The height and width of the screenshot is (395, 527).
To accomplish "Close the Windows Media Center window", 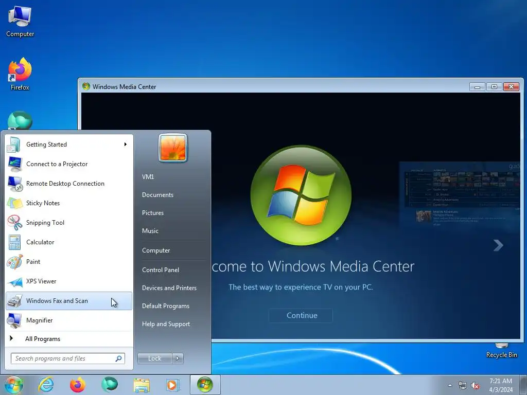I will 511,86.
